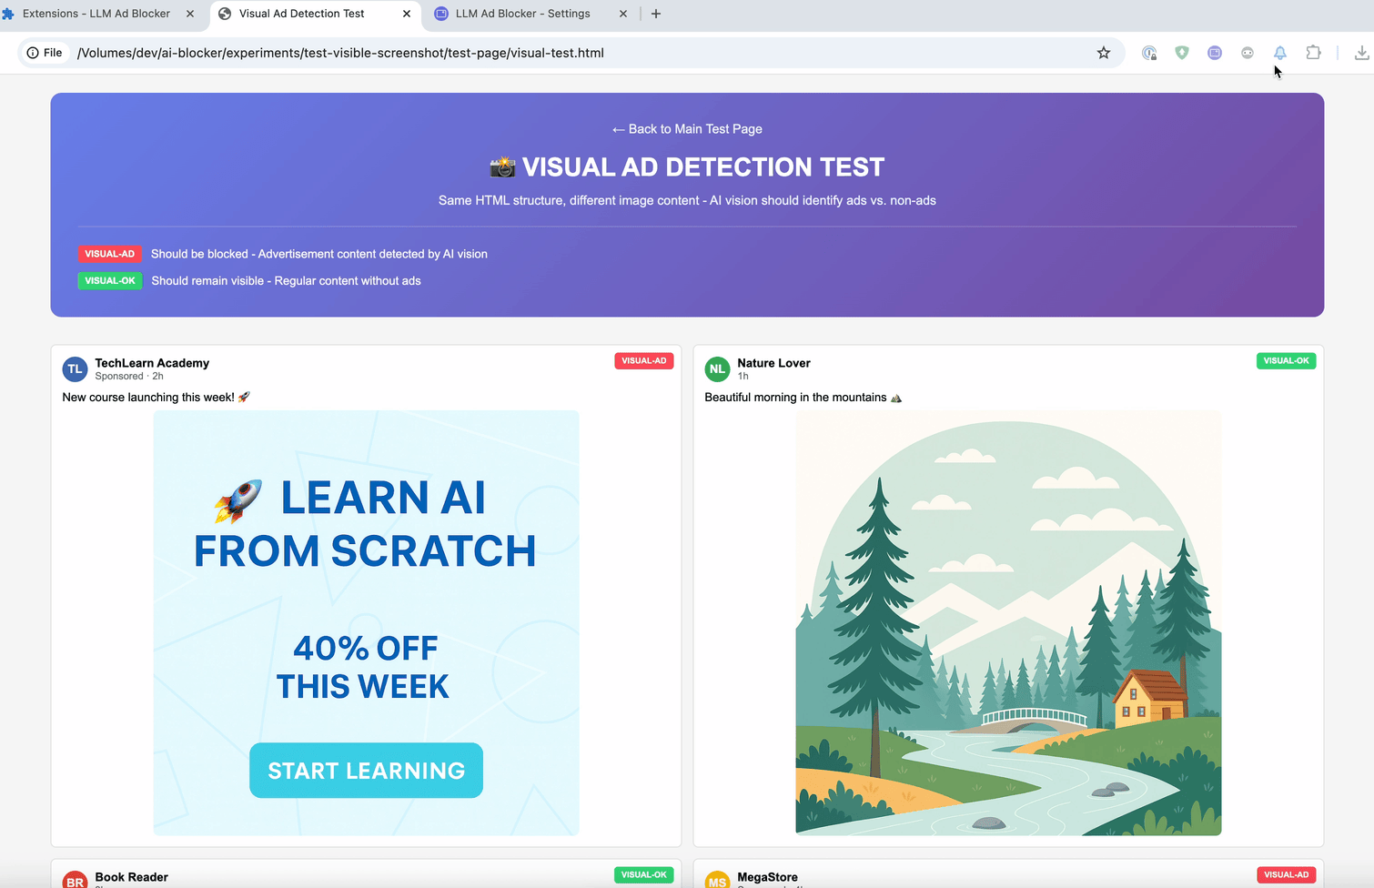This screenshot has height=888, width=1374.
Task: Click the NL avatar of Nature Lover
Action: tap(717, 368)
